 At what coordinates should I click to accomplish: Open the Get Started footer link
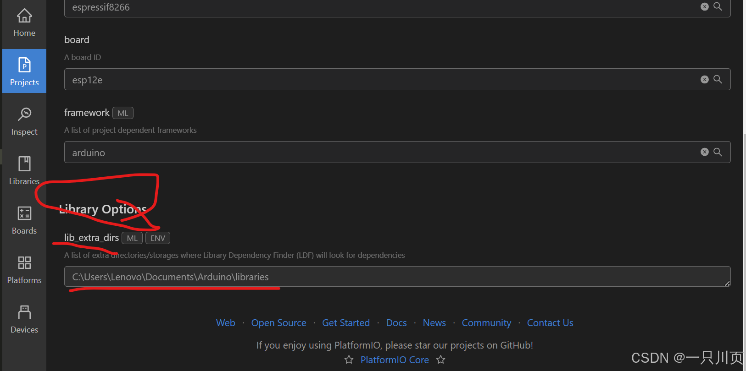pos(346,323)
